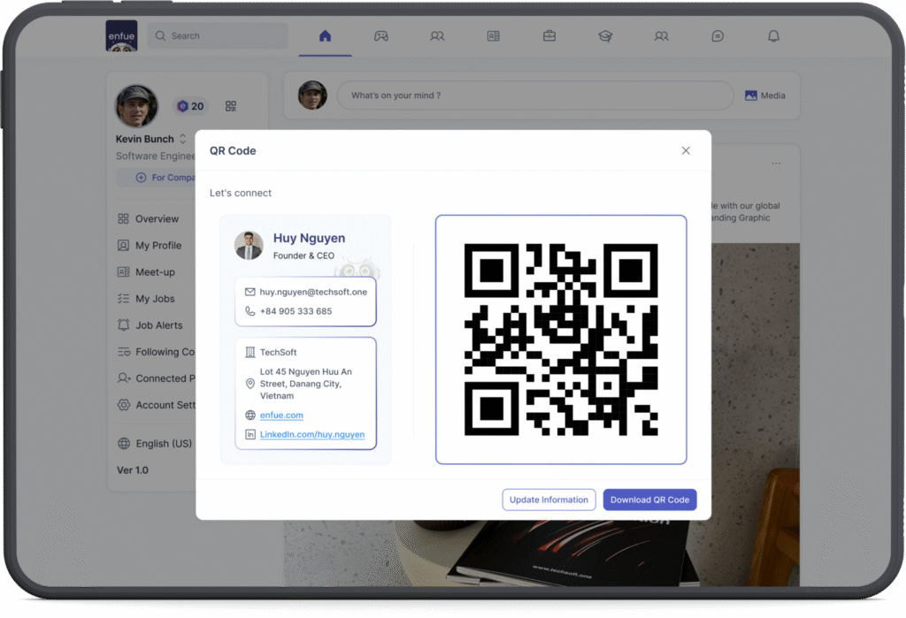
Task: Open the contact card tab icon
Action: point(493,36)
